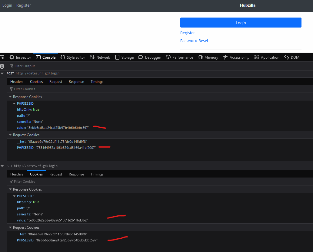This screenshot has width=313, height=252.
Task: Open the DOM panel
Action: (291, 57)
